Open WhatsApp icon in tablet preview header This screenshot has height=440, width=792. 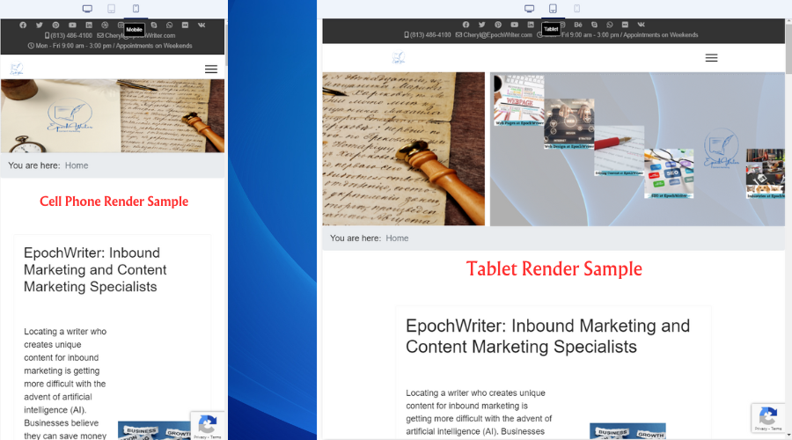coord(610,25)
